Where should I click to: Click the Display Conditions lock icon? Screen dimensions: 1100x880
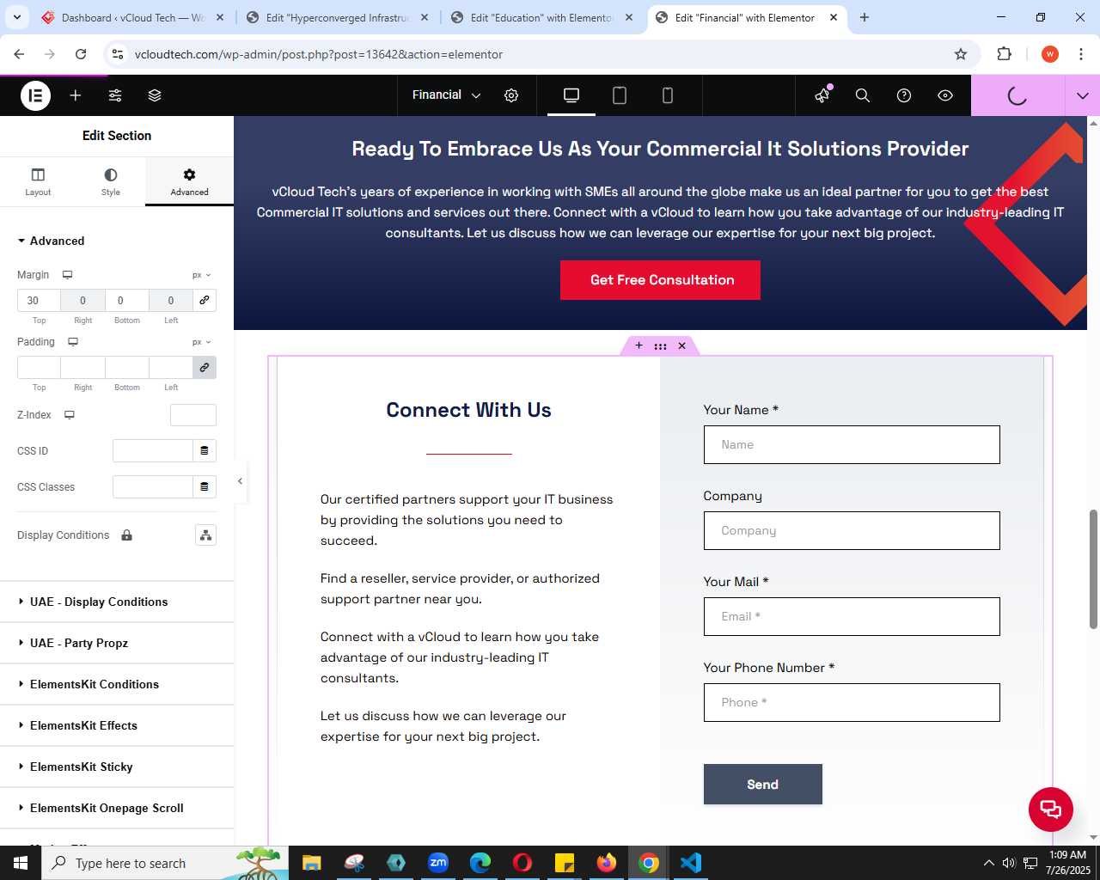click(126, 535)
